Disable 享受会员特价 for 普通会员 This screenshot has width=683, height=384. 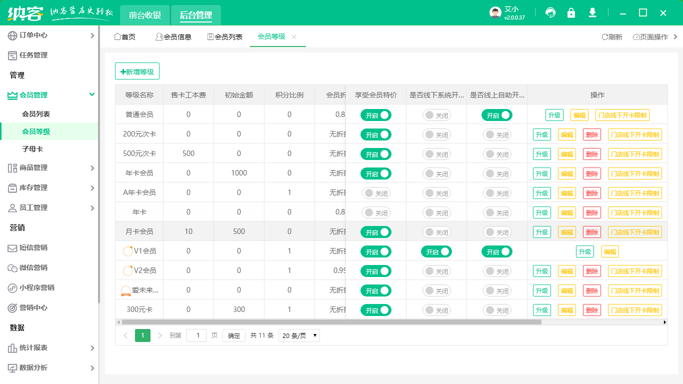coord(375,114)
